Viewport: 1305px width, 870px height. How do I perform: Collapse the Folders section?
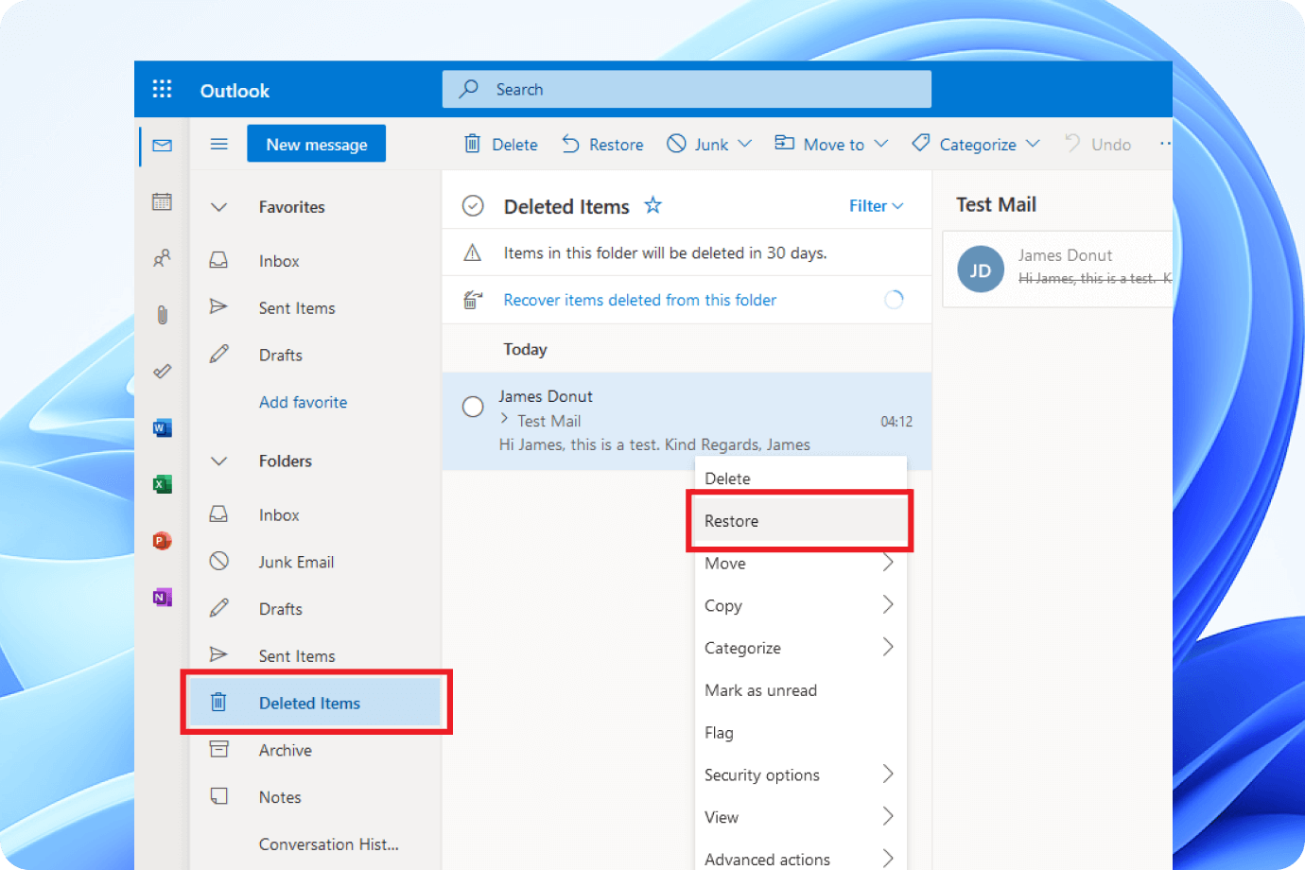point(219,461)
